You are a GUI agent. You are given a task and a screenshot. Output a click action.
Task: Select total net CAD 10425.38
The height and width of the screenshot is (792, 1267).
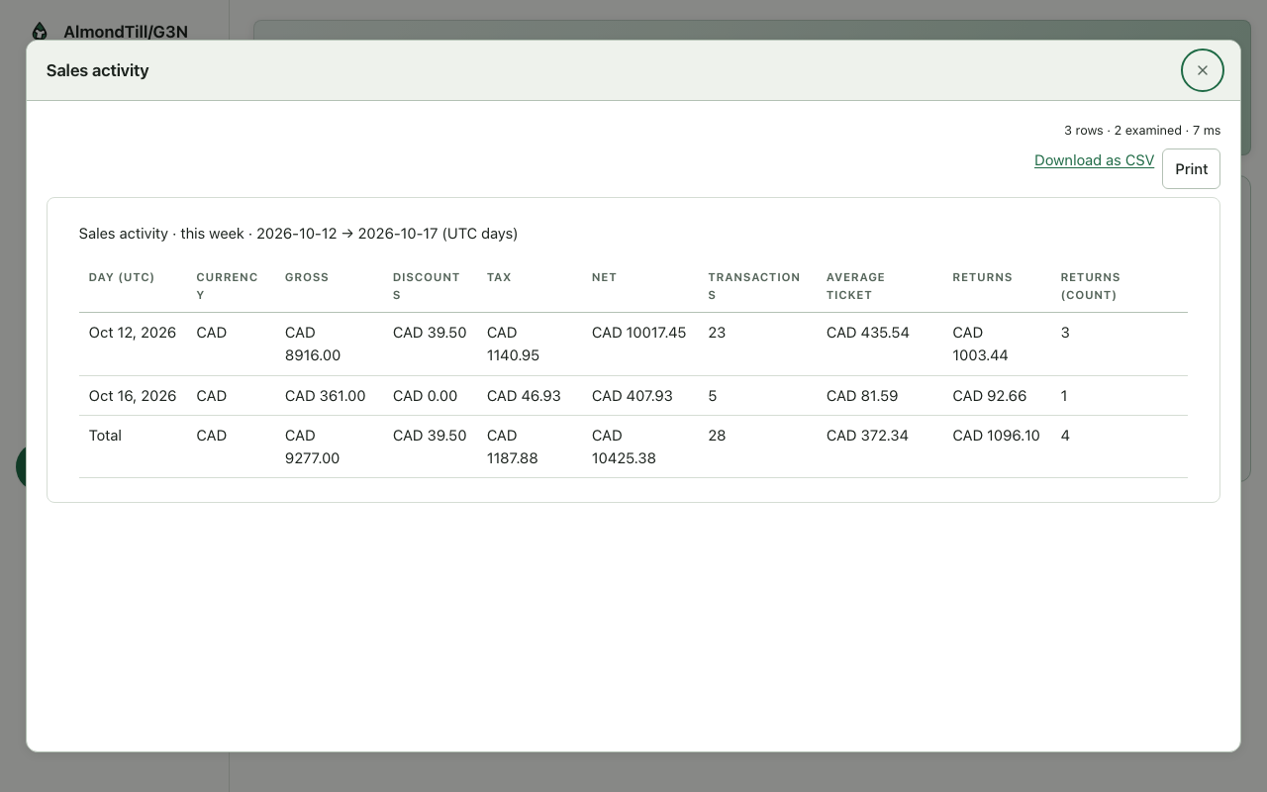coord(624,446)
